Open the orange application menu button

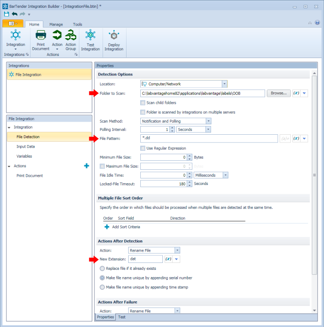[x=13, y=23]
